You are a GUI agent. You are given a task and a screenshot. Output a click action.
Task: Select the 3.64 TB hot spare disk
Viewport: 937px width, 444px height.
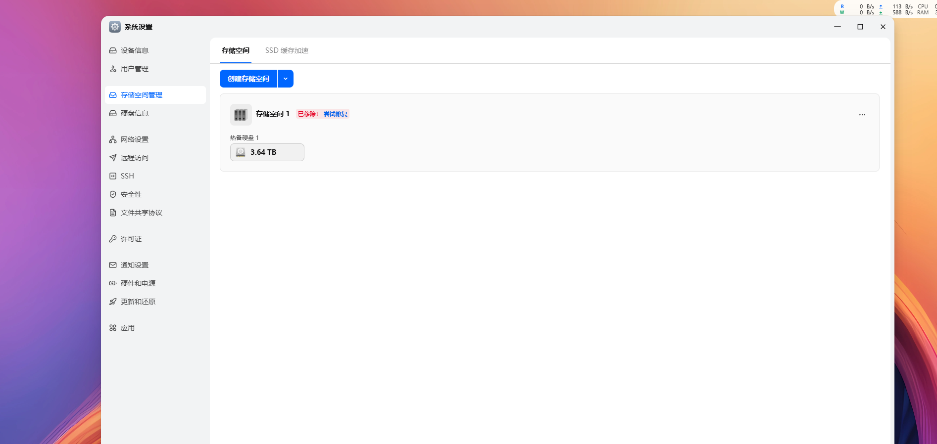[267, 152]
